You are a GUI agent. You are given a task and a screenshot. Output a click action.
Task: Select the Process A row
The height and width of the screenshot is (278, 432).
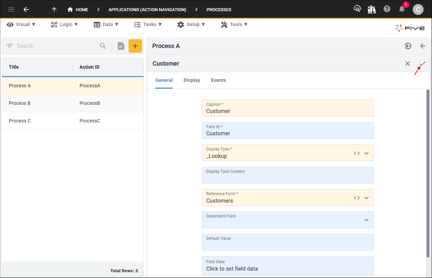(73, 86)
